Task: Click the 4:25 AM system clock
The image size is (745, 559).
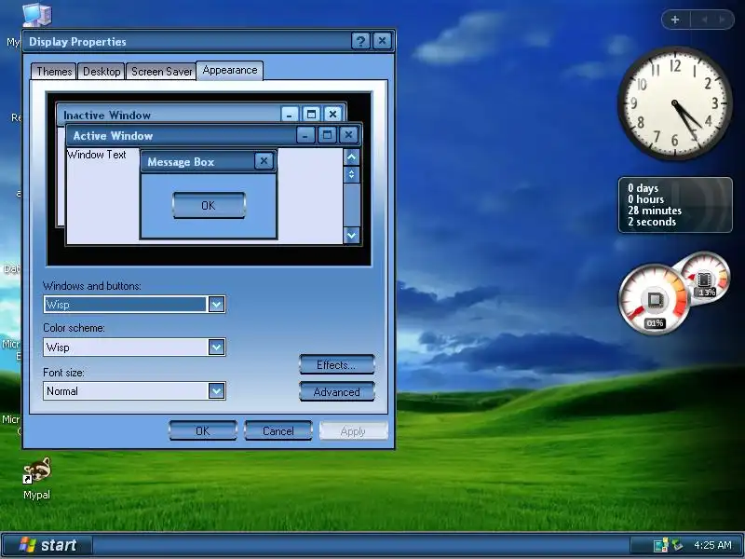Action: click(712, 545)
